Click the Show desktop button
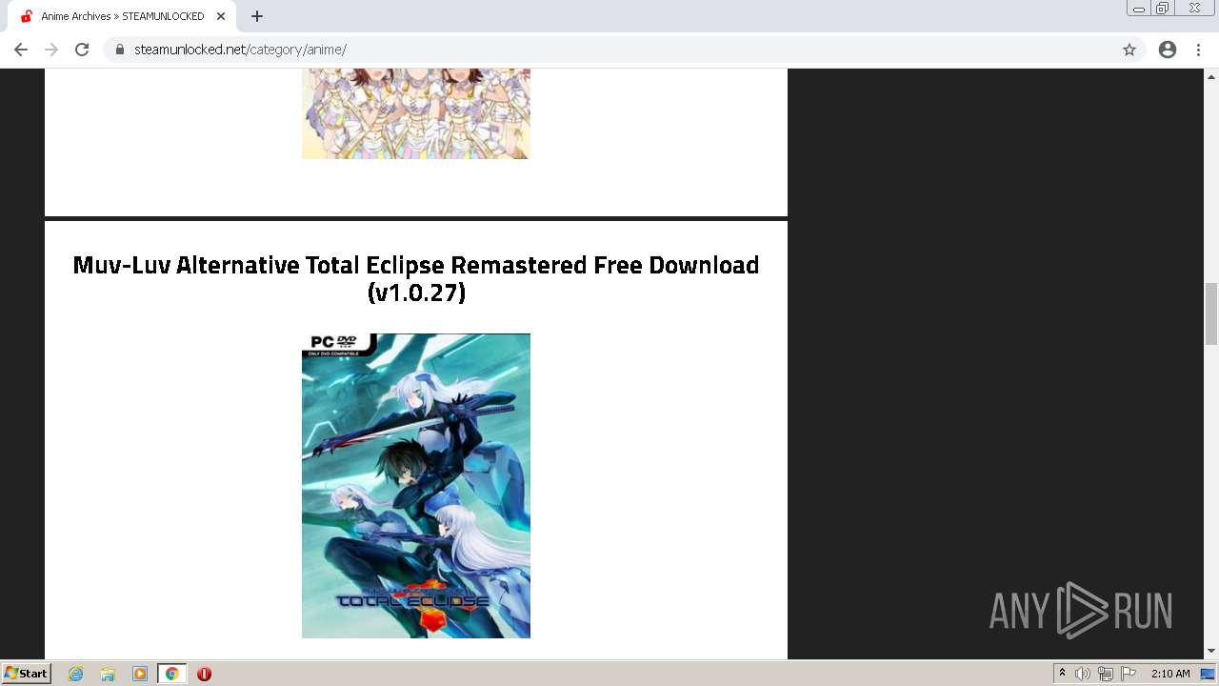 (x=1209, y=674)
